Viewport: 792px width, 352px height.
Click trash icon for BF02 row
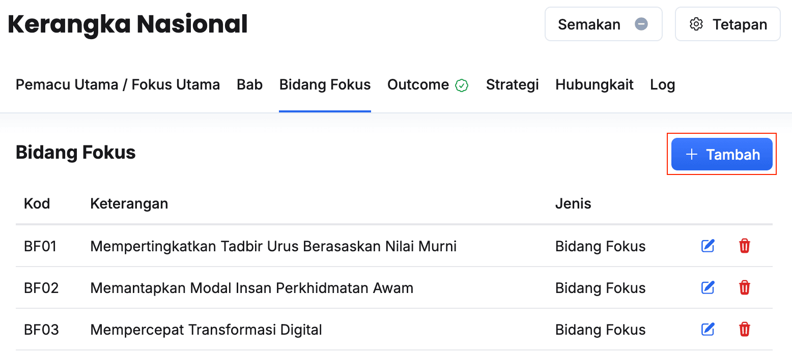click(744, 288)
